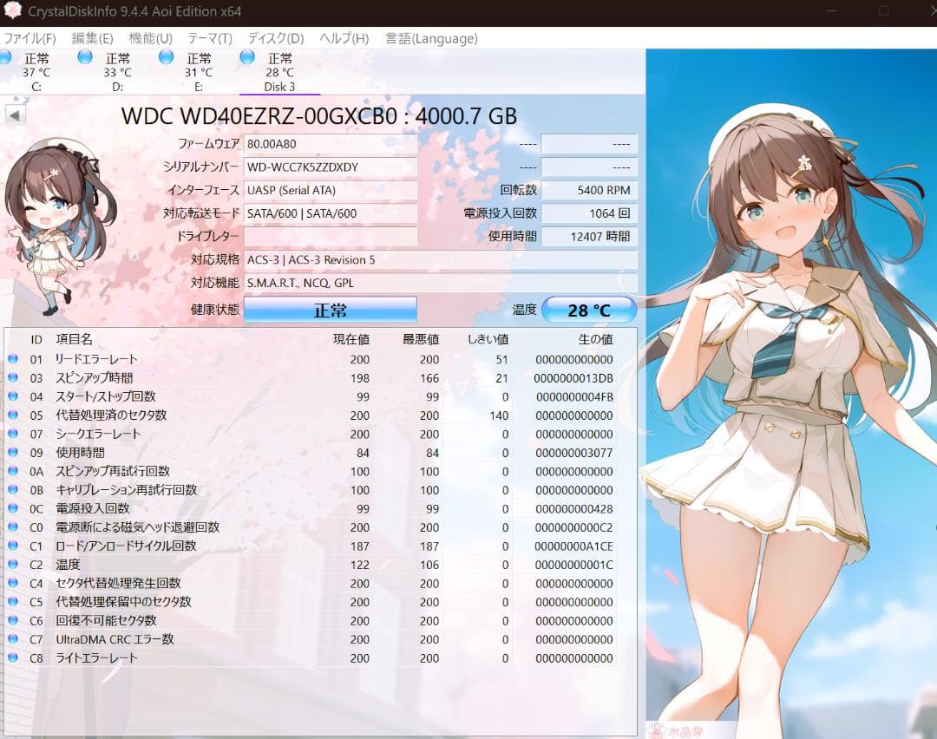
Task: Click the シリアルナンバー value field
Action: [x=330, y=167]
